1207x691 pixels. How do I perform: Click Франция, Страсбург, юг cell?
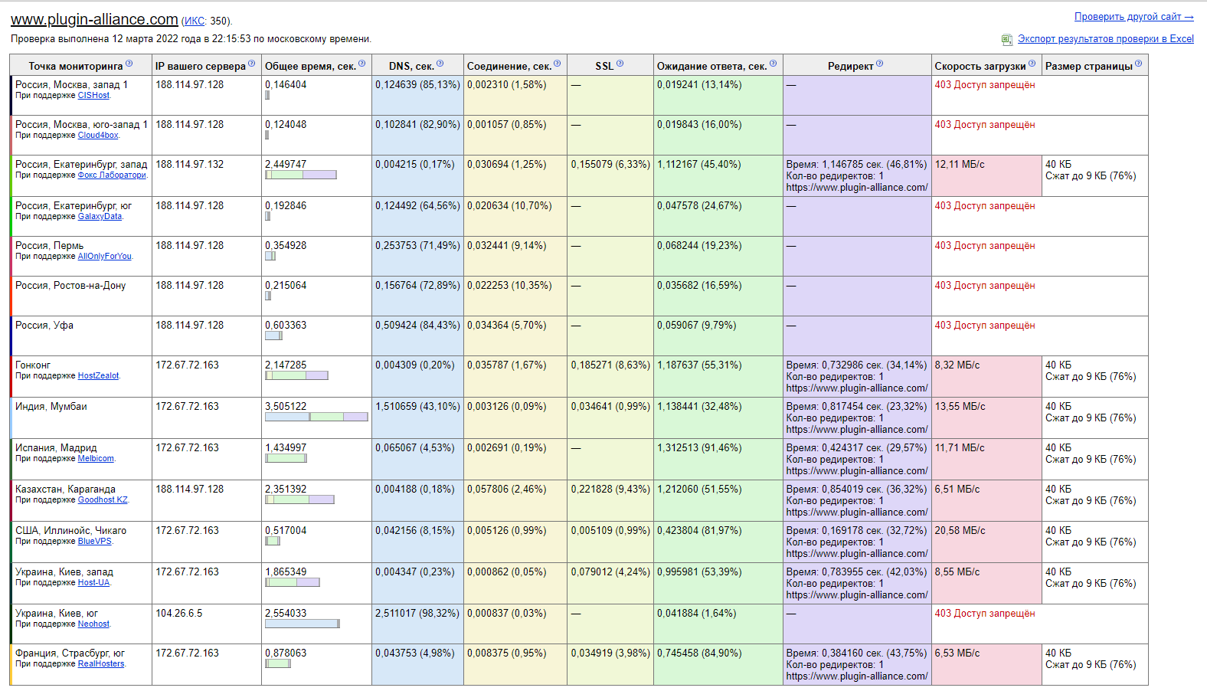tap(82, 664)
